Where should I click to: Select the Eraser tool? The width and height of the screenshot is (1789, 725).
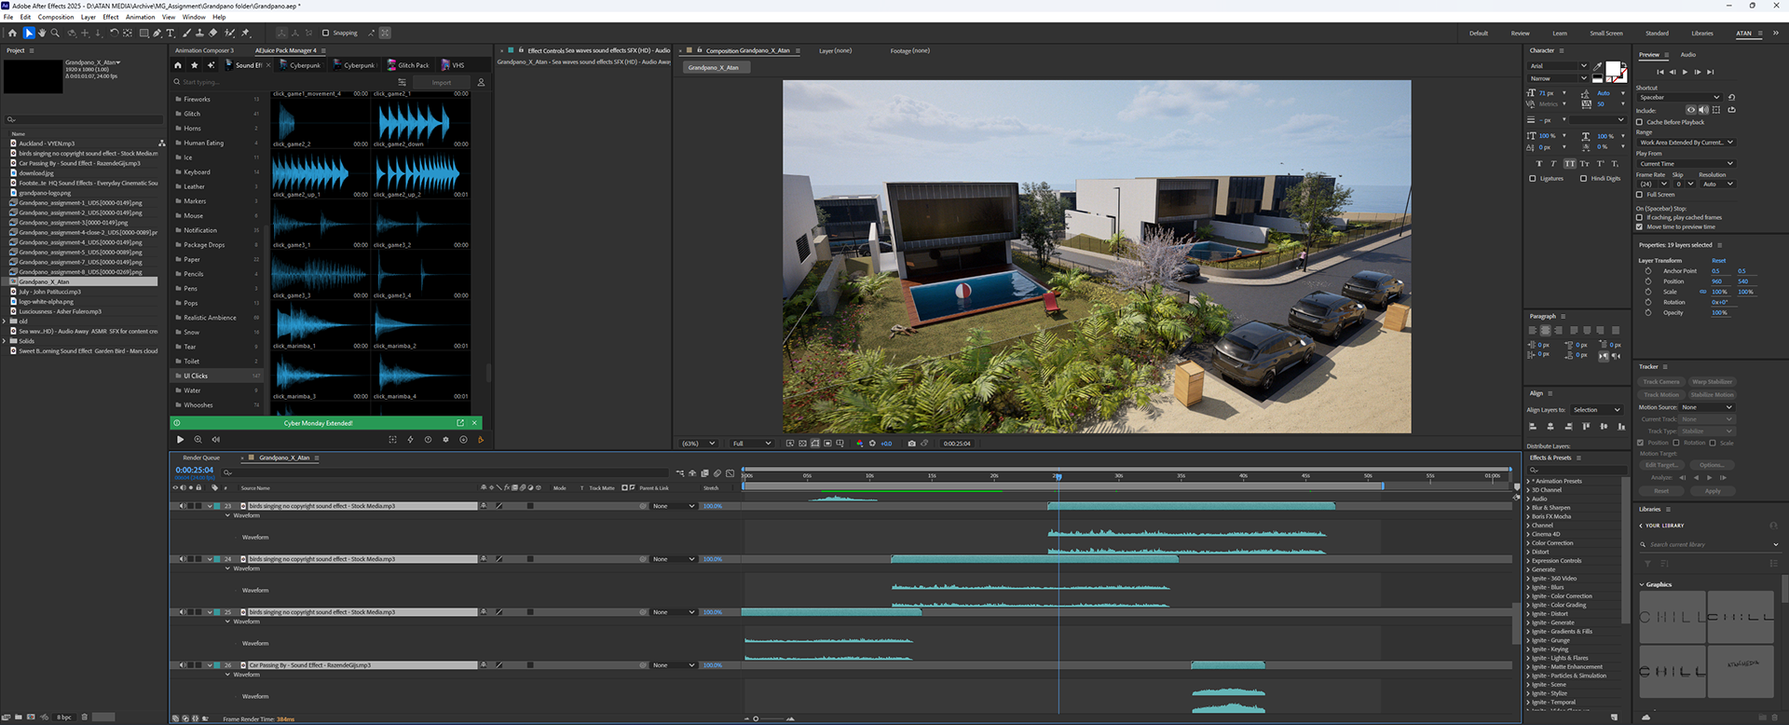tap(212, 33)
